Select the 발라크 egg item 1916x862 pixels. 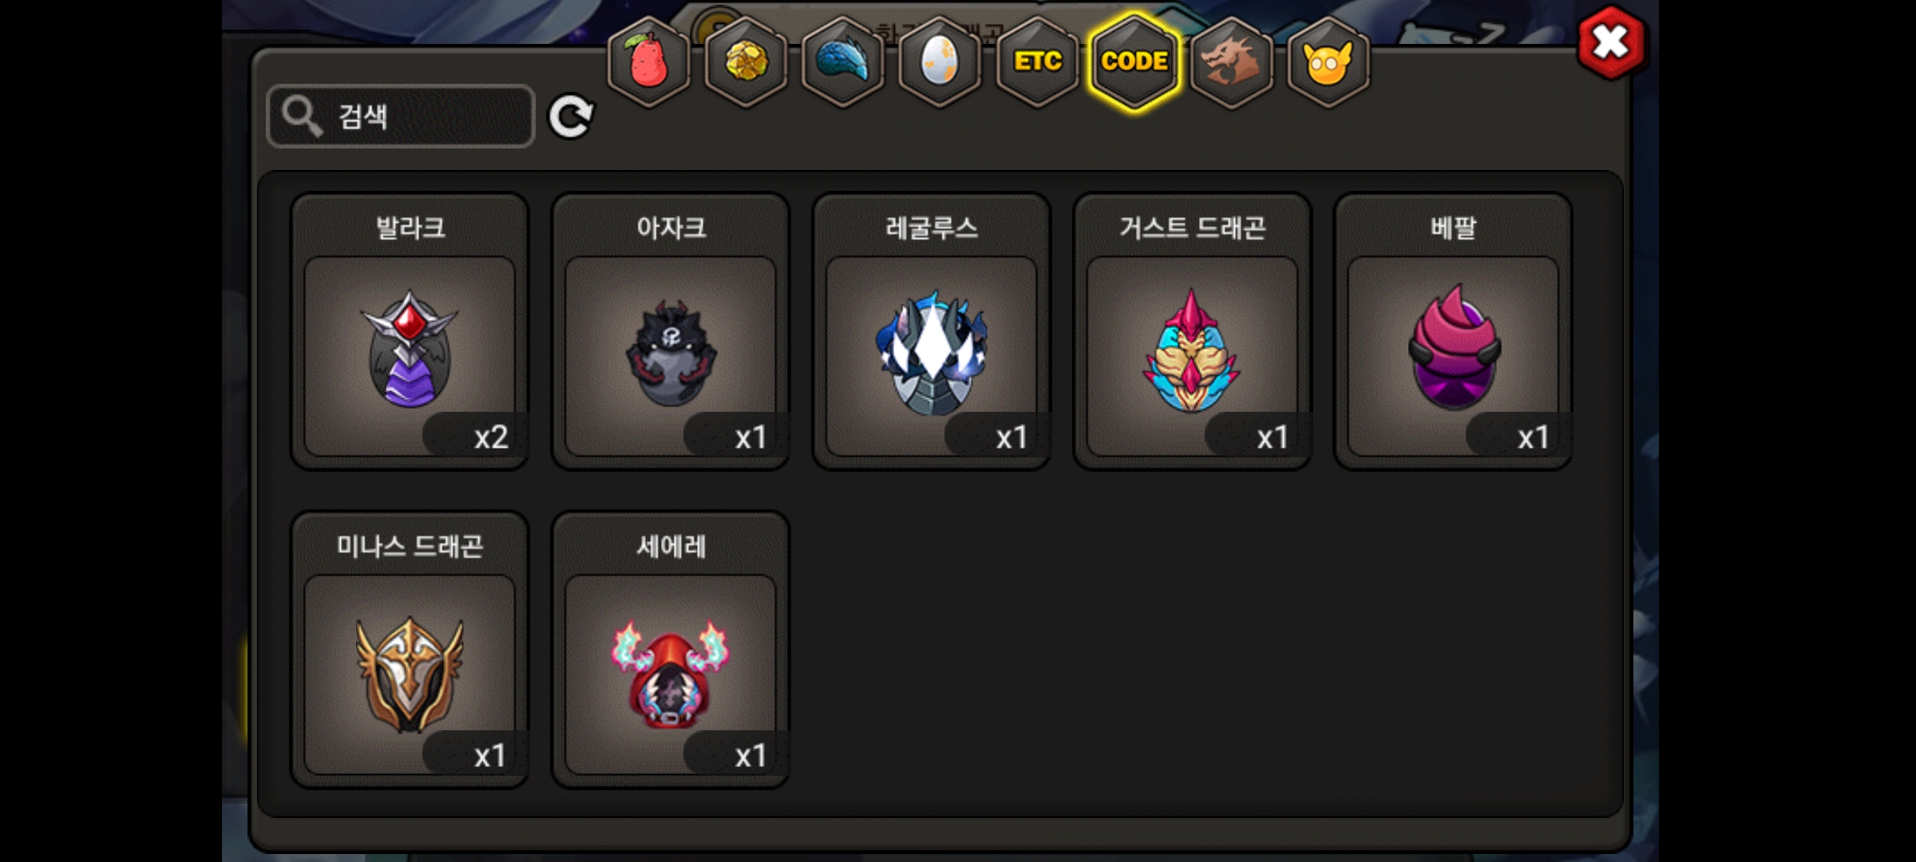[410, 331]
